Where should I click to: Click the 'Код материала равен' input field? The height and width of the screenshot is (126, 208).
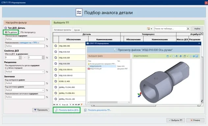[25, 83]
